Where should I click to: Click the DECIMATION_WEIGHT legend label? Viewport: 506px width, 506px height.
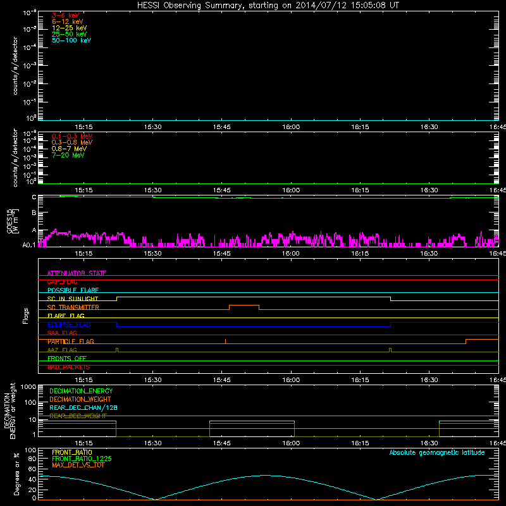(80, 399)
